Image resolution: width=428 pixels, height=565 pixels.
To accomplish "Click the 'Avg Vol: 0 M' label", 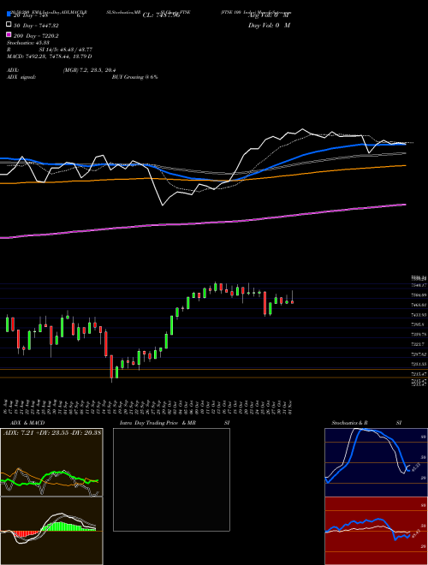I will tap(269, 15).
